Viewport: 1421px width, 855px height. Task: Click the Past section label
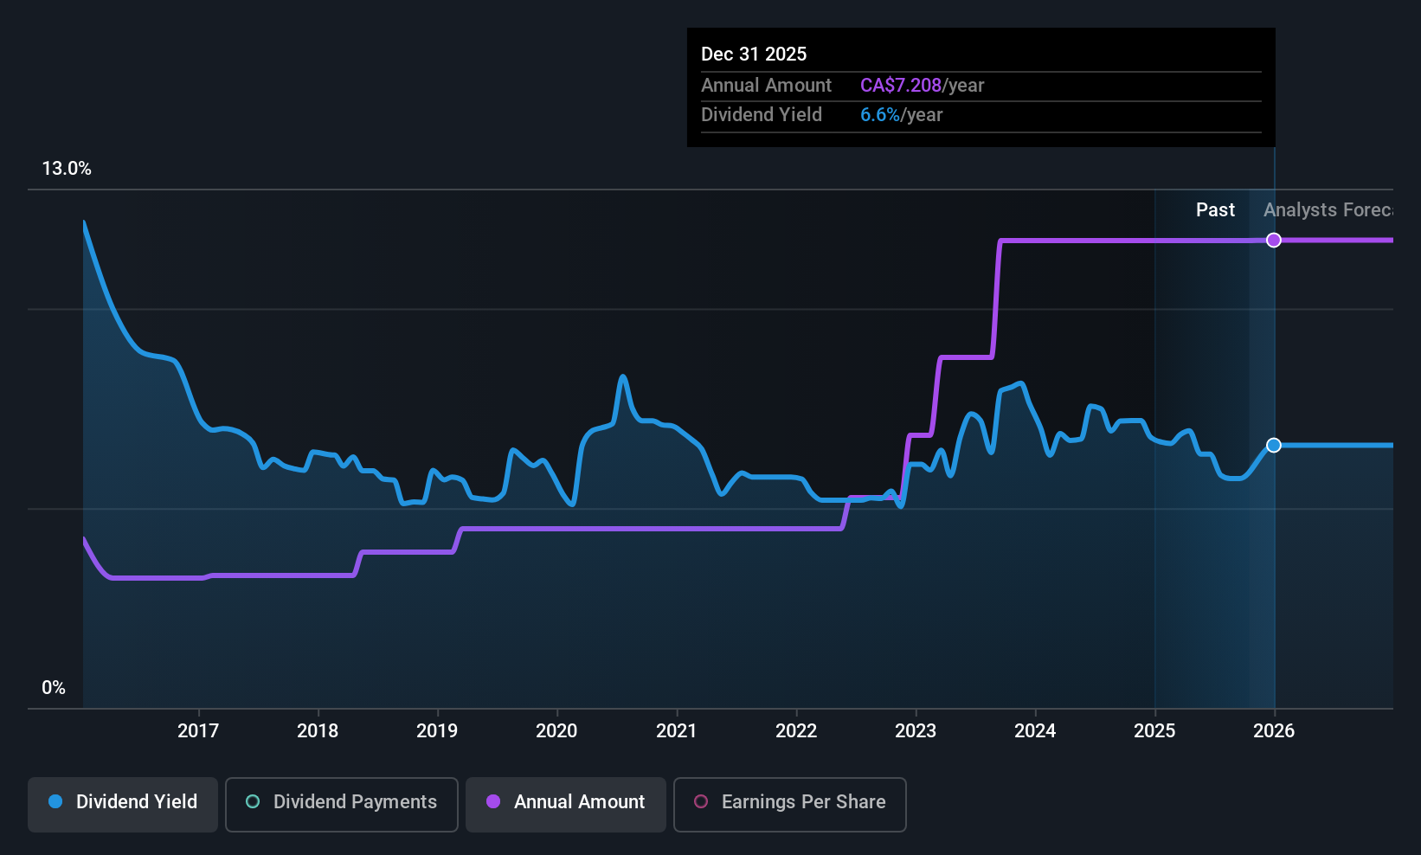1215,210
